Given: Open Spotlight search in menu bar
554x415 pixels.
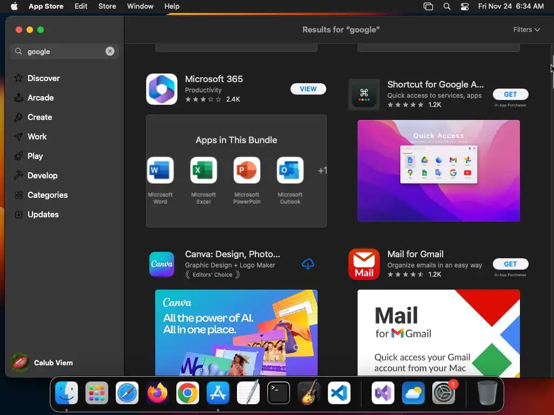Looking at the screenshot, I should tap(446, 6).
